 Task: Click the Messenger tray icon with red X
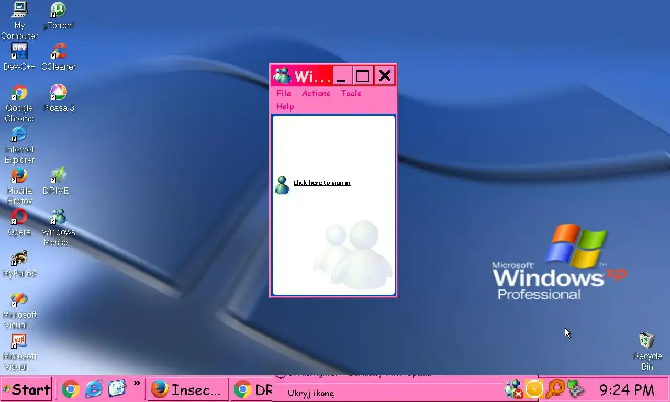pyautogui.click(x=513, y=389)
